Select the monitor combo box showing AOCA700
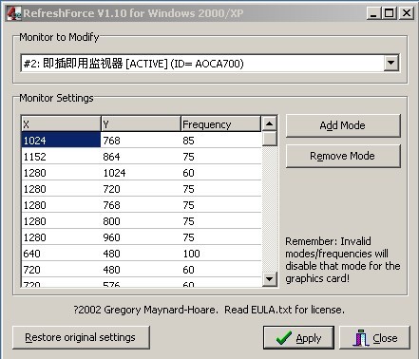Viewport: 419px width, 359px height. coord(210,64)
